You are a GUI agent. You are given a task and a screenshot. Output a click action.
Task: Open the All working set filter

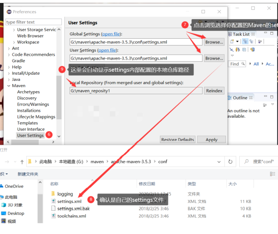click(x=256, y=64)
